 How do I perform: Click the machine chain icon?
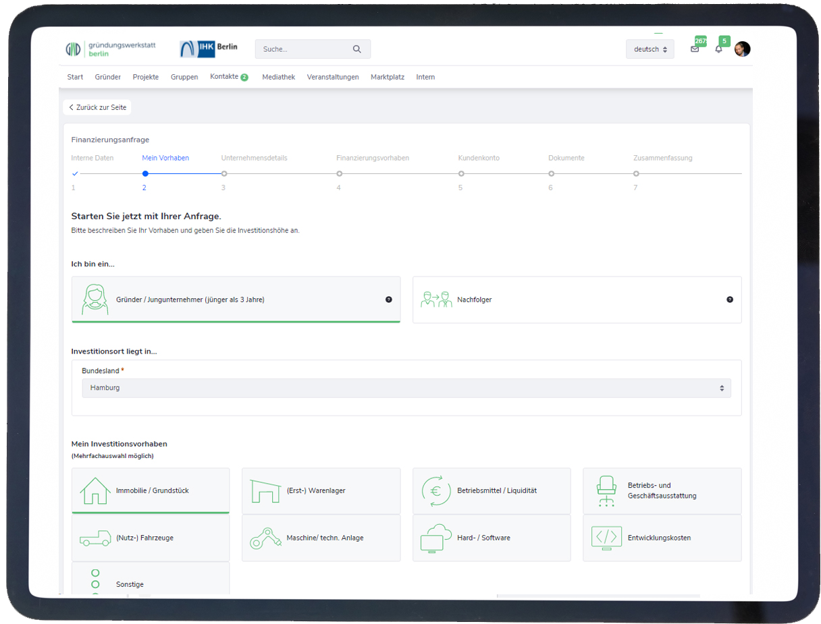(x=265, y=538)
